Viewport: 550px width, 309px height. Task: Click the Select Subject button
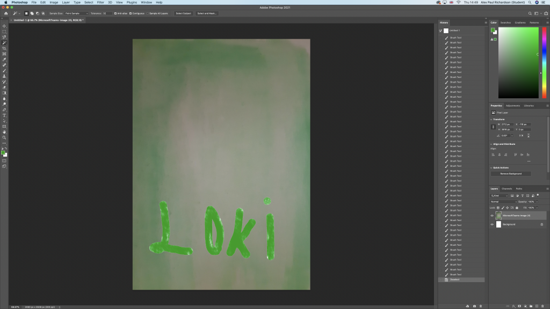point(184,13)
